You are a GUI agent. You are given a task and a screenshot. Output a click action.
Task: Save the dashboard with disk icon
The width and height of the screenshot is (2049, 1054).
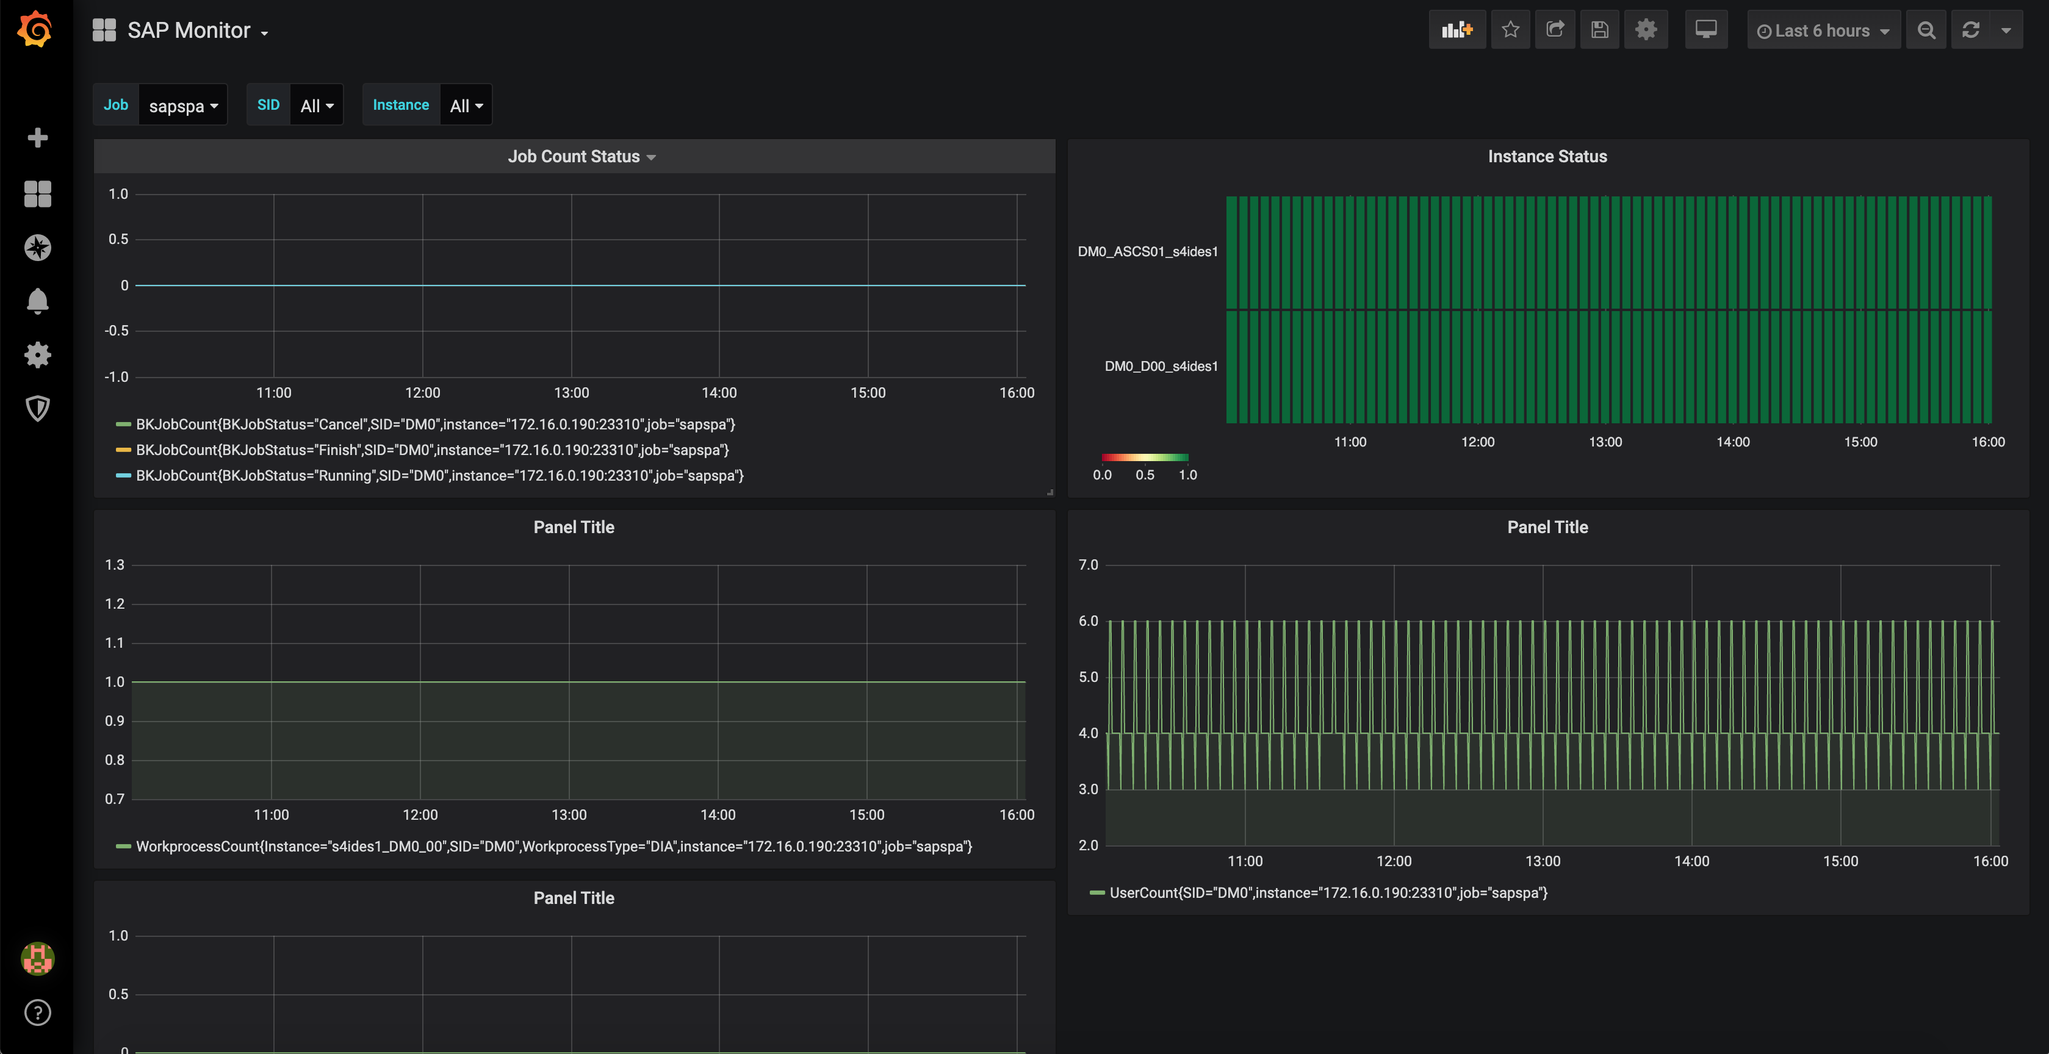coord(1599,30)
